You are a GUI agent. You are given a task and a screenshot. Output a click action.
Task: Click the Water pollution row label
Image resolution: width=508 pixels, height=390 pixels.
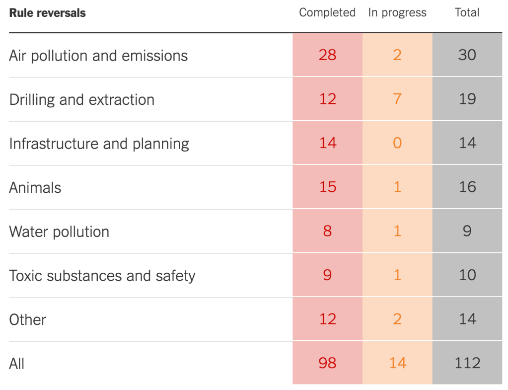point(59,232)
